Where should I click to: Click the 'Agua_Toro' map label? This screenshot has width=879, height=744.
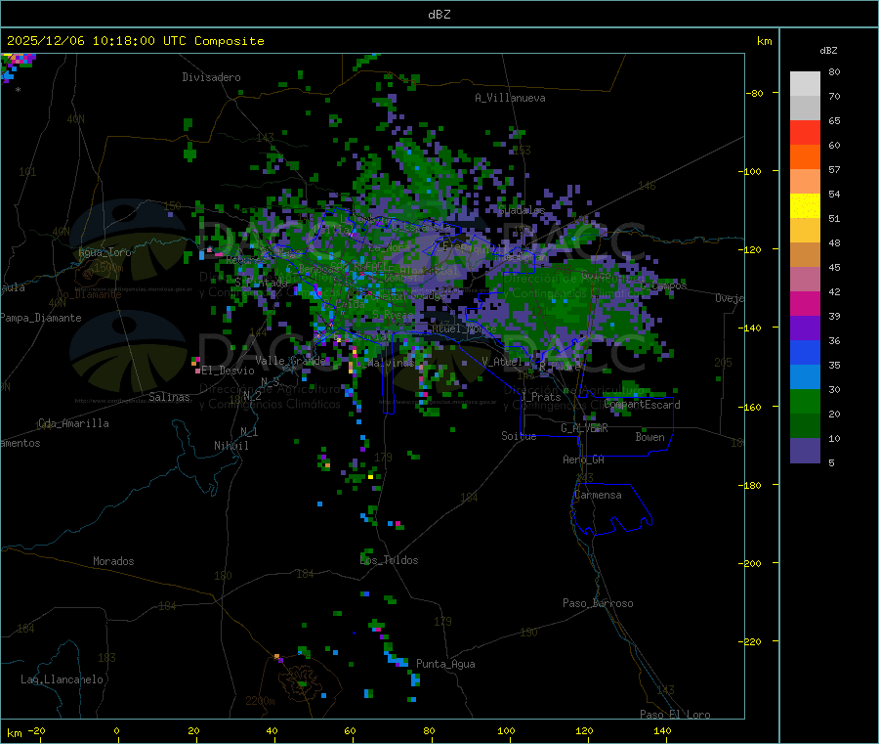tap(105, 252)
